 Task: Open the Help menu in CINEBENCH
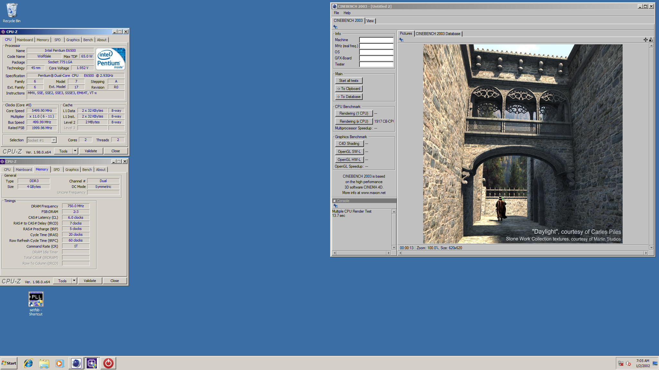[347, 13]
